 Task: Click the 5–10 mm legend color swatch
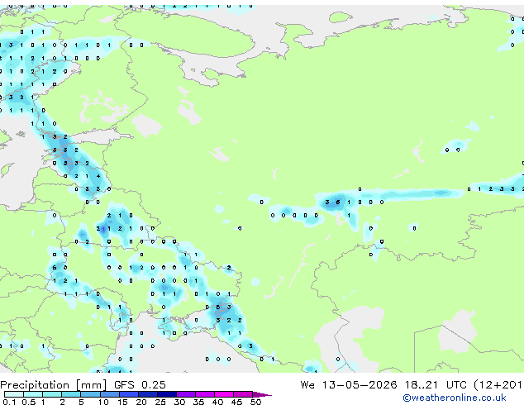90,394
